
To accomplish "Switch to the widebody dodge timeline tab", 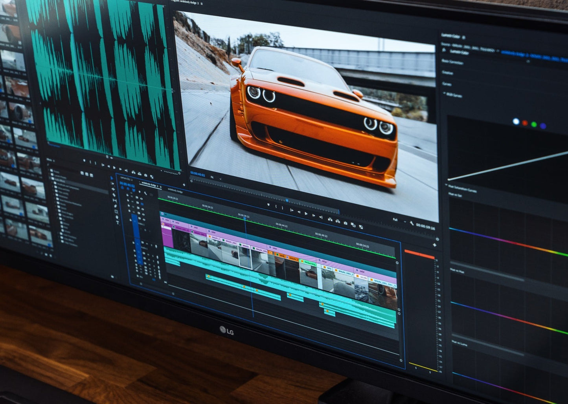I will 175,192.
